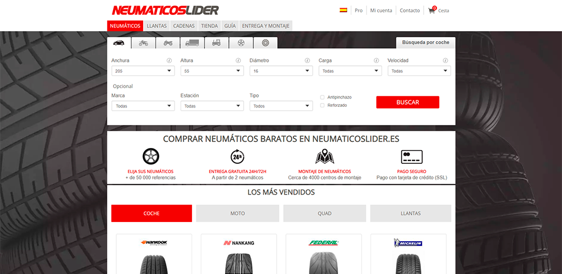Open the Nankang tire product image

point(239,263)
